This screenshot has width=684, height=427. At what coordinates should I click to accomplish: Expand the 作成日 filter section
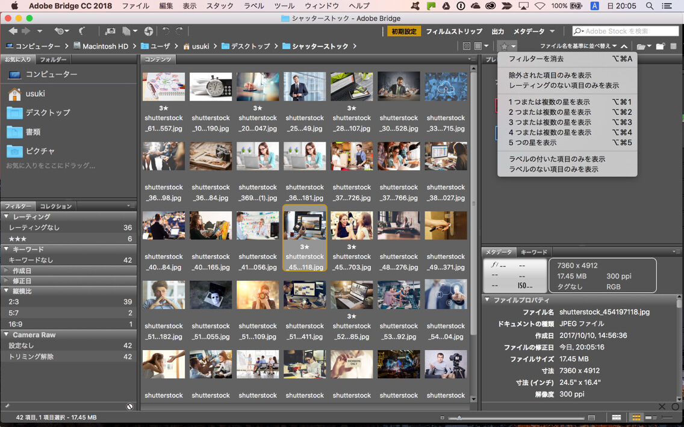point(7,271)
